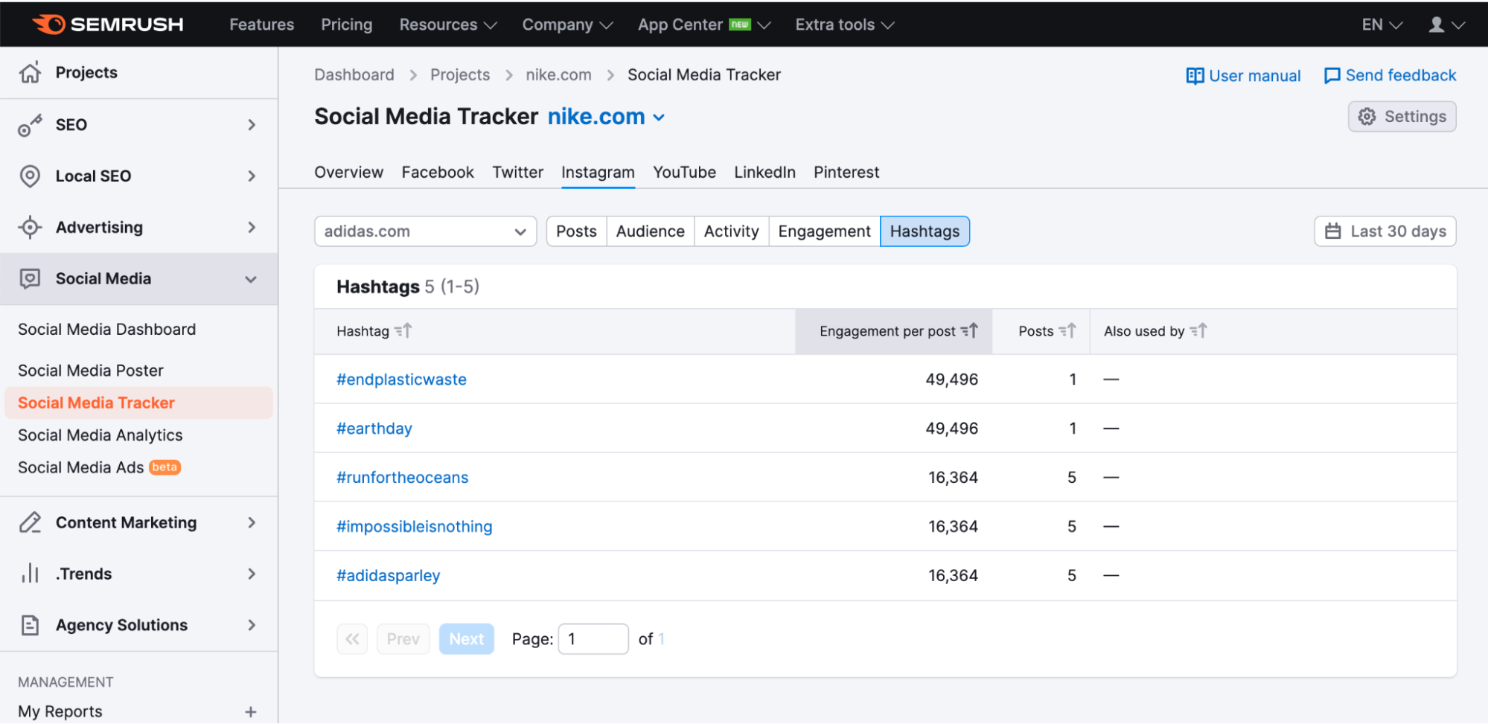Click the Local SEO pin icon

pos(30,176)
